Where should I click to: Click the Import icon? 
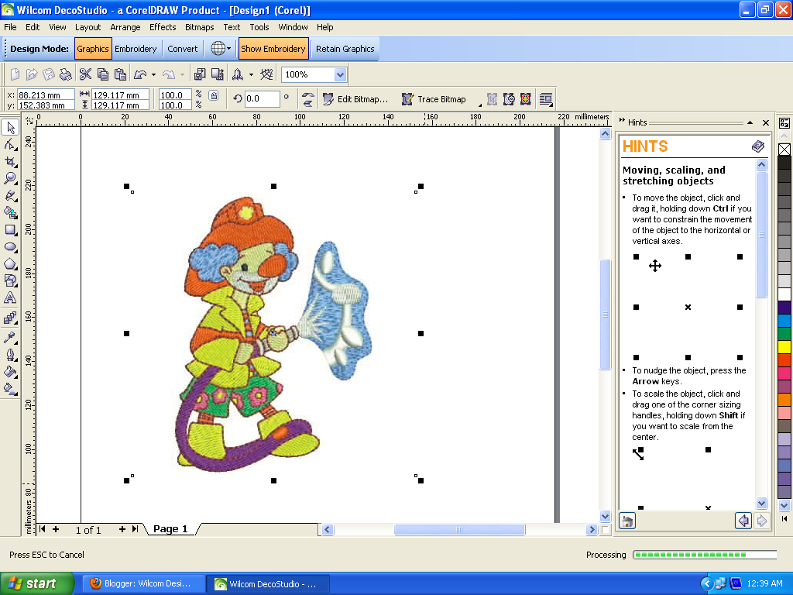point(200,74)
